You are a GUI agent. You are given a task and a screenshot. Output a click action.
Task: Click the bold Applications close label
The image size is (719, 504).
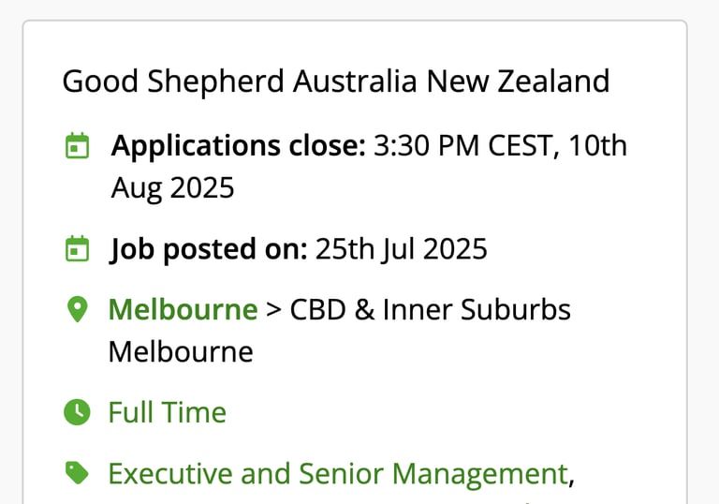(x=238, y=146)
